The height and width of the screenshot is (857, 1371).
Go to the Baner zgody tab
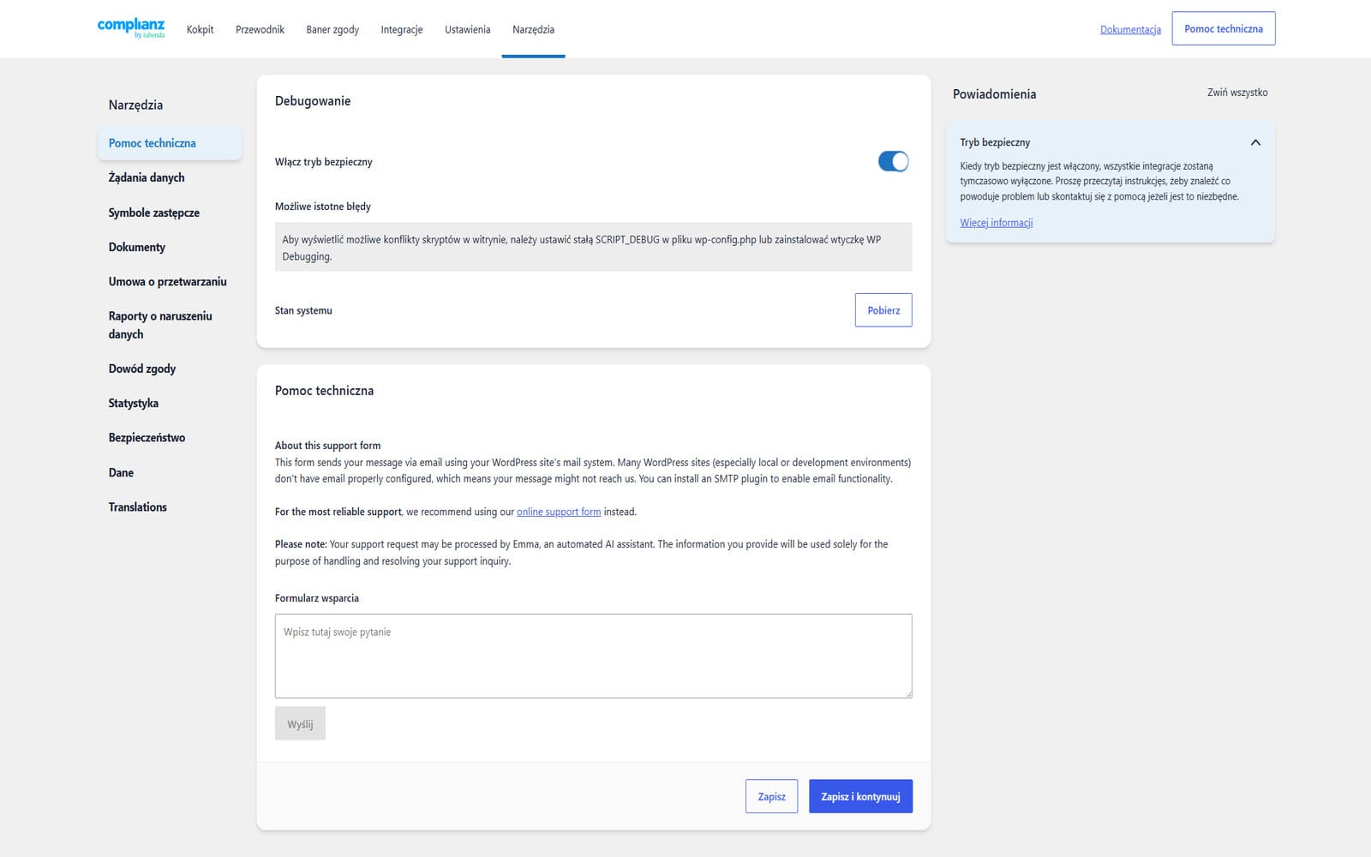[x=332, y=29]
